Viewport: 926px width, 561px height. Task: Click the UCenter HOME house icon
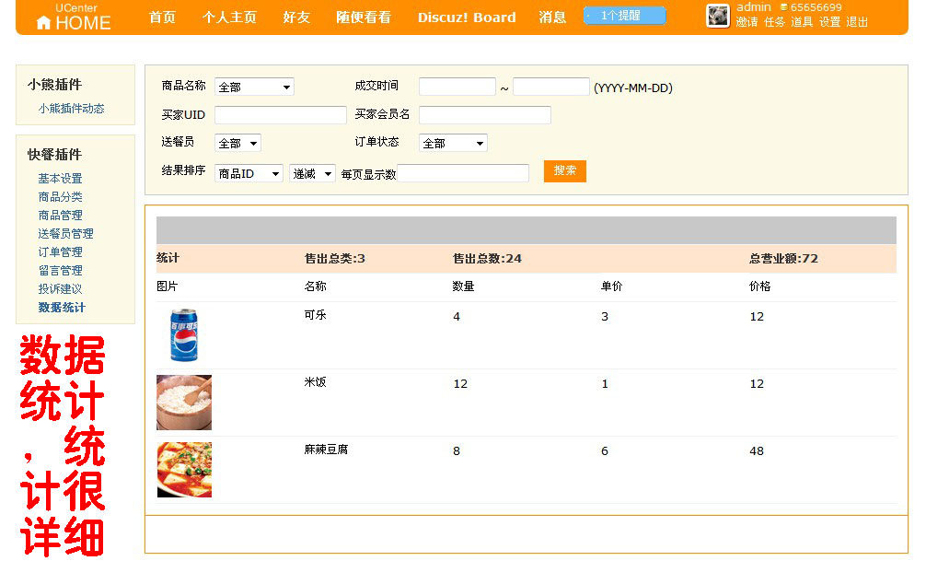[43, 23]
